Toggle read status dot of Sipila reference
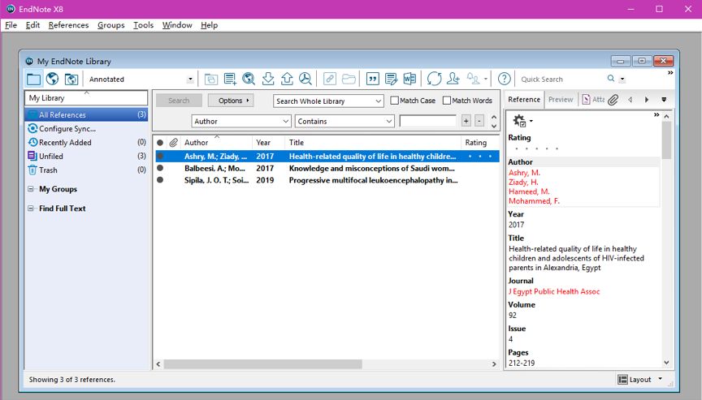This screenshot has height=400, width=702. (160, 179)
